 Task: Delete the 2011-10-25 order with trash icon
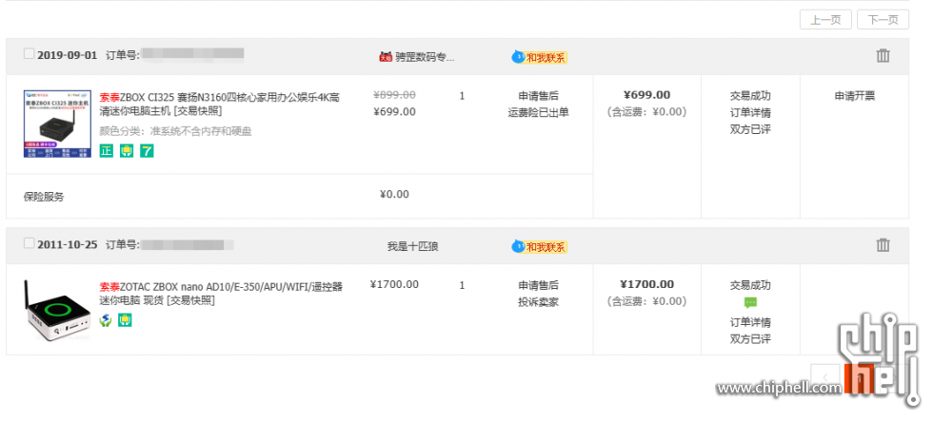coord(883,244)
